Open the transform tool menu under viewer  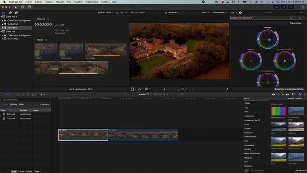point(133,89)
